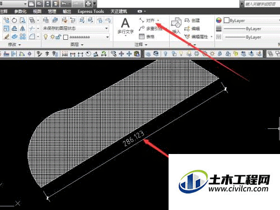Switch to the 管理 ribbon tab
This screenshot has width=280, height=210.
tap(52, 12)
